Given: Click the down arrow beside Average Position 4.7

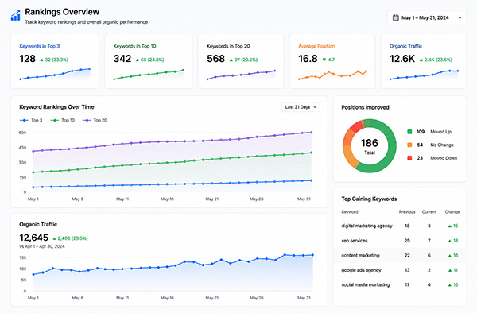Looking at the screenshot, I should click(324, 60).
